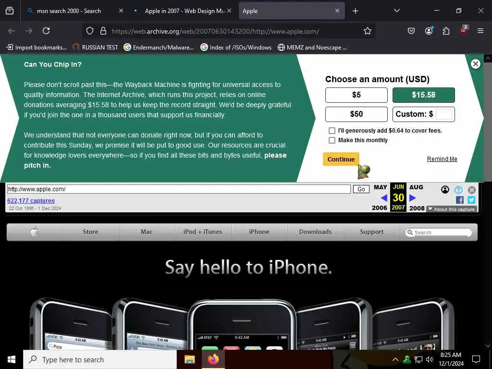Open the Endermanch/Malware bookmark
The width and height of the screenshot is (492, 369).
159,48
